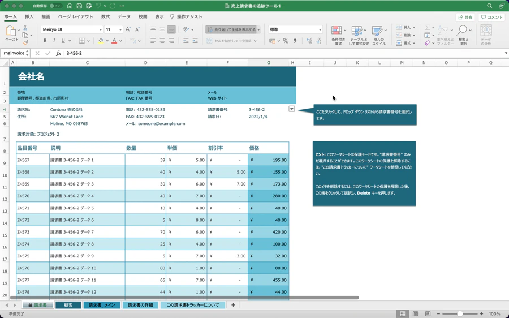This screenshot has height=318, width=509.
Task: Open Conditional Formatting (条件付き書式)
Action: pos(338,36)
